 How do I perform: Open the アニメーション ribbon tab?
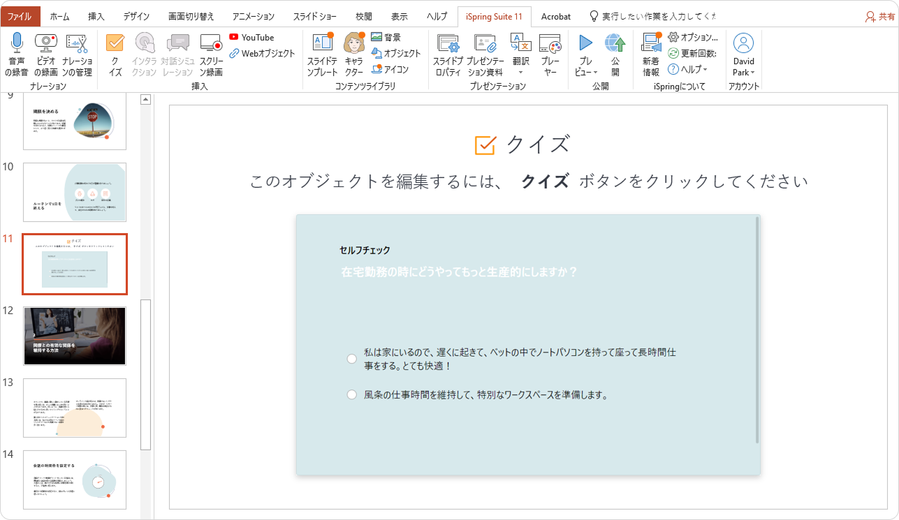click(x=253, y=16)
